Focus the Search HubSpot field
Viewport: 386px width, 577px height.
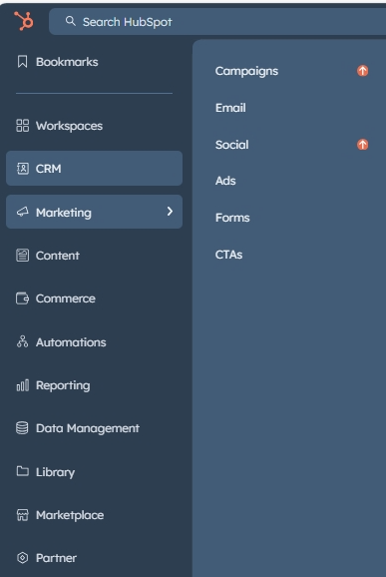coord(217,22)
